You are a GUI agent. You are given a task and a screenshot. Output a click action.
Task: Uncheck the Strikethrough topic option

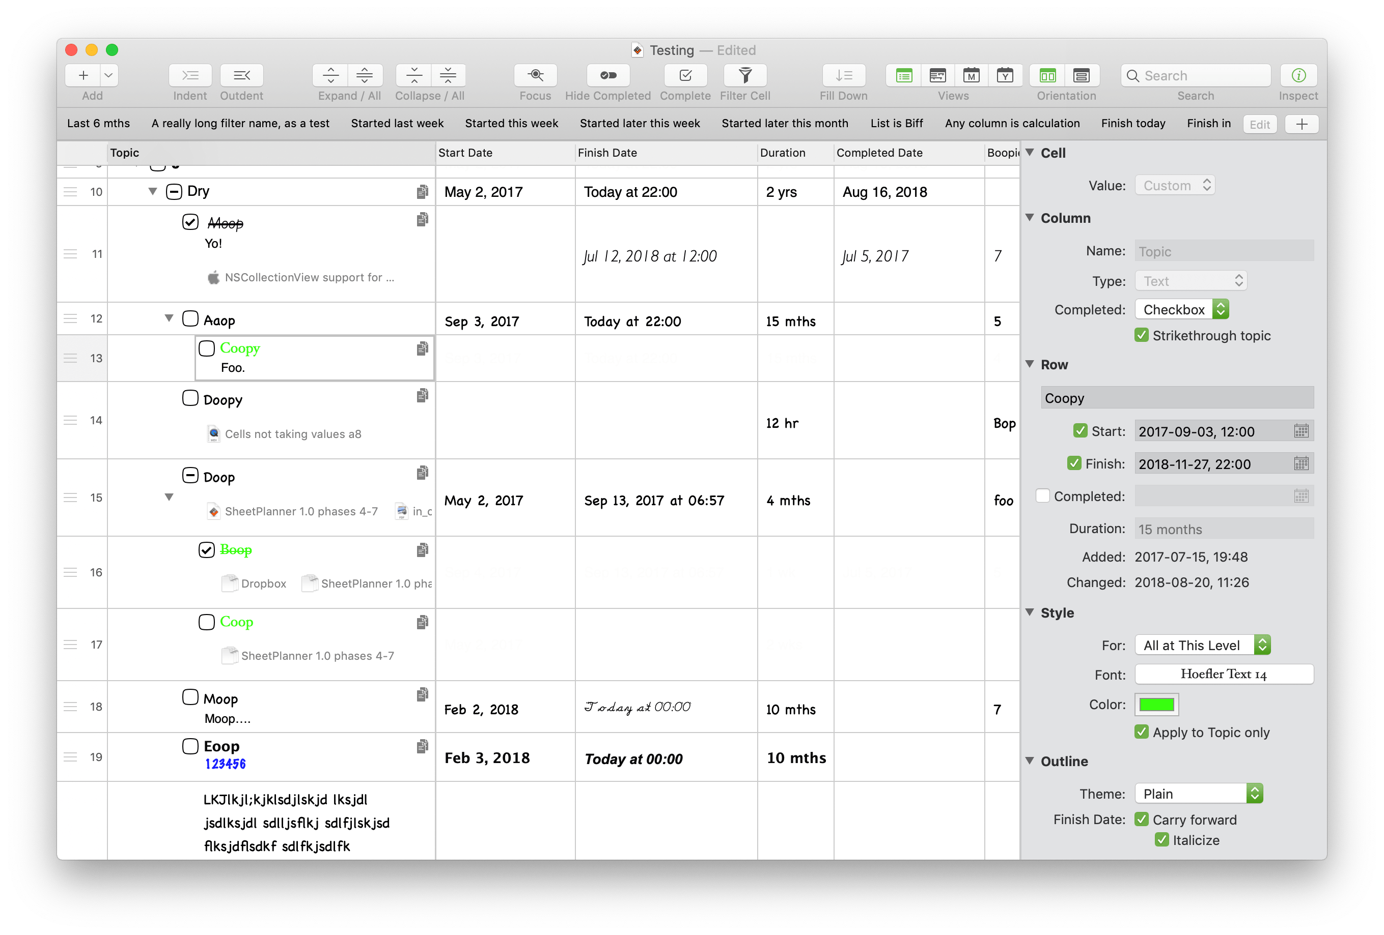click(1142, 335)
